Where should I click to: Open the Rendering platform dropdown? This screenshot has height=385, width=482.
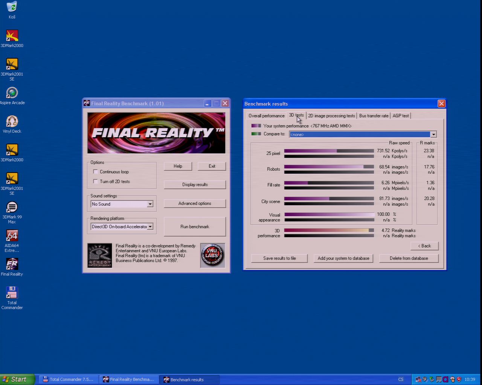coord(150,227)
